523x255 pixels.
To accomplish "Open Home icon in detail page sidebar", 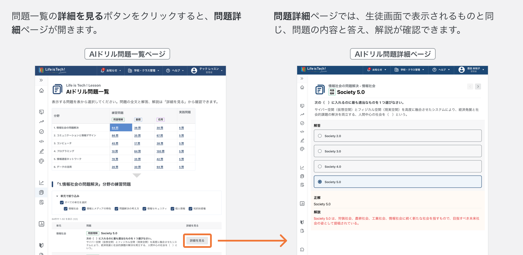I will [302, 87].
